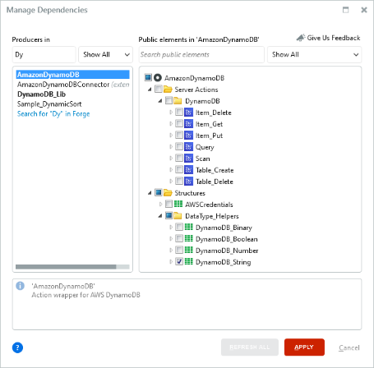The width and height of the screenshot is (374, 368).
Task: Close the Manage Dependencies dialog
Action: click(x=364, y=10)
